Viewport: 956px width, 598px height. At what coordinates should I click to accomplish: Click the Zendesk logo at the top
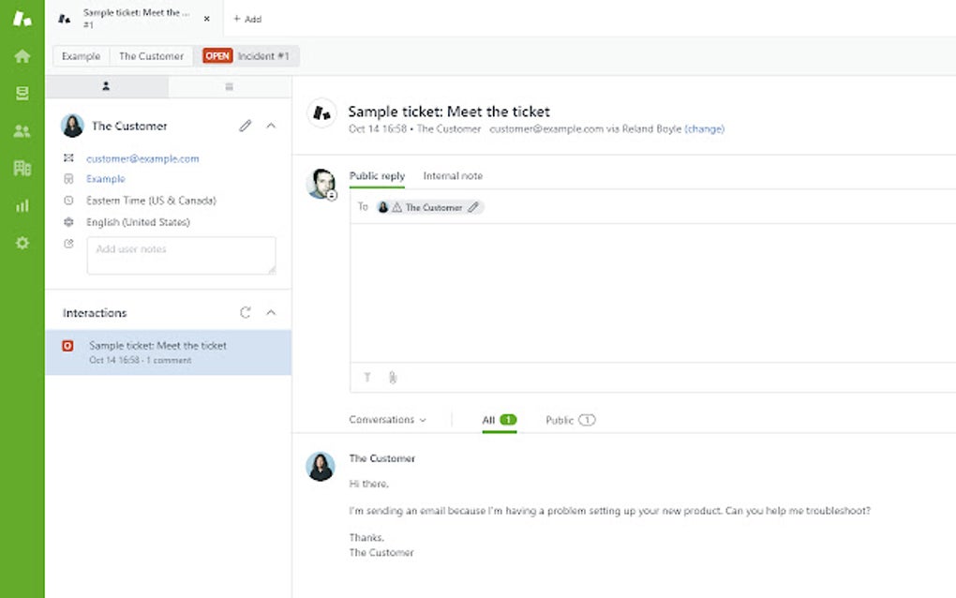[22, 17]
